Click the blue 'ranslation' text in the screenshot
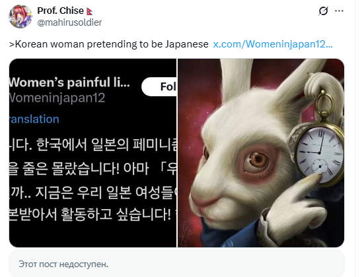Screen dimensions: 360x277 coord(34,119)
